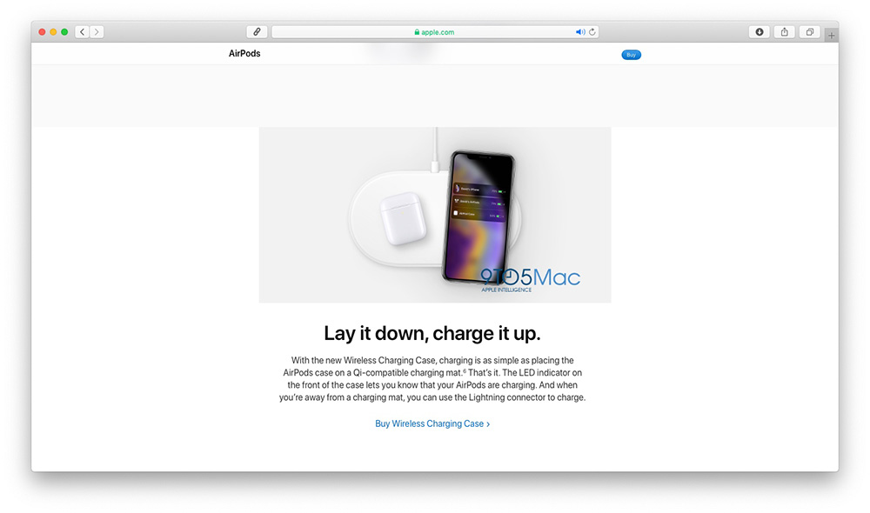Click the charging mat product image

[435, 215]
